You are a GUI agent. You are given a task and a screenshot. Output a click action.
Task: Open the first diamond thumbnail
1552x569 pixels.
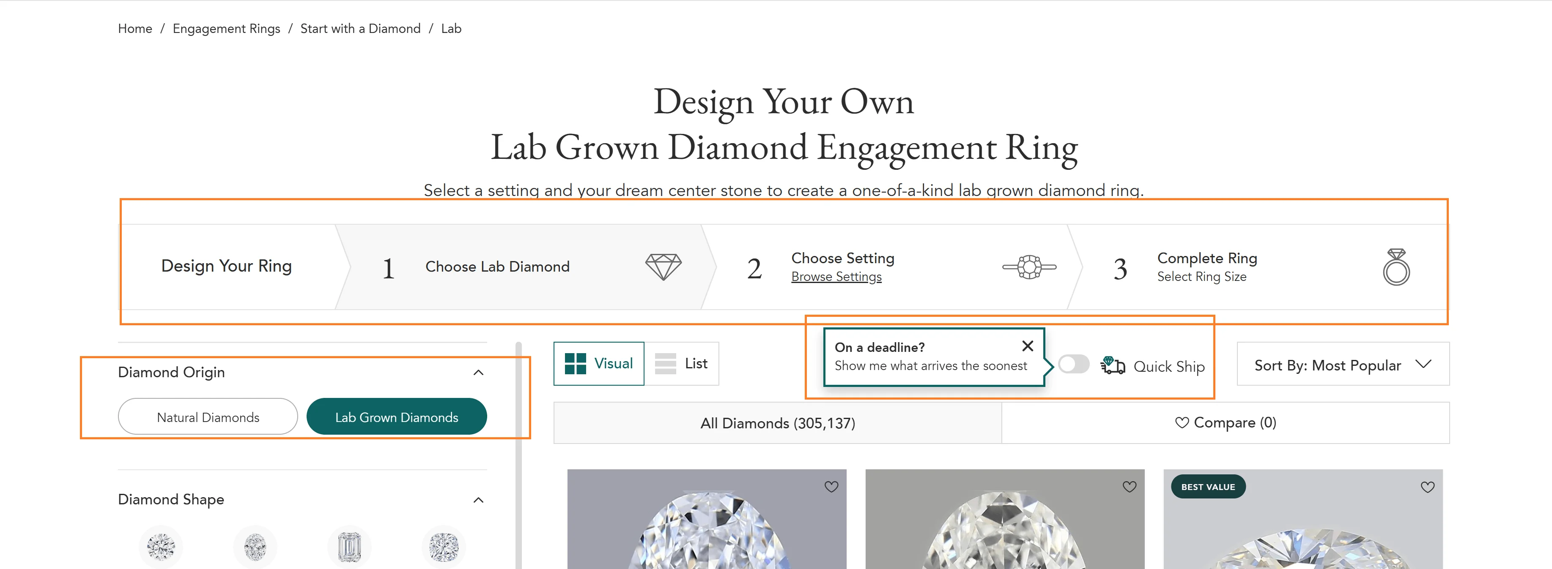click(707, 519)
